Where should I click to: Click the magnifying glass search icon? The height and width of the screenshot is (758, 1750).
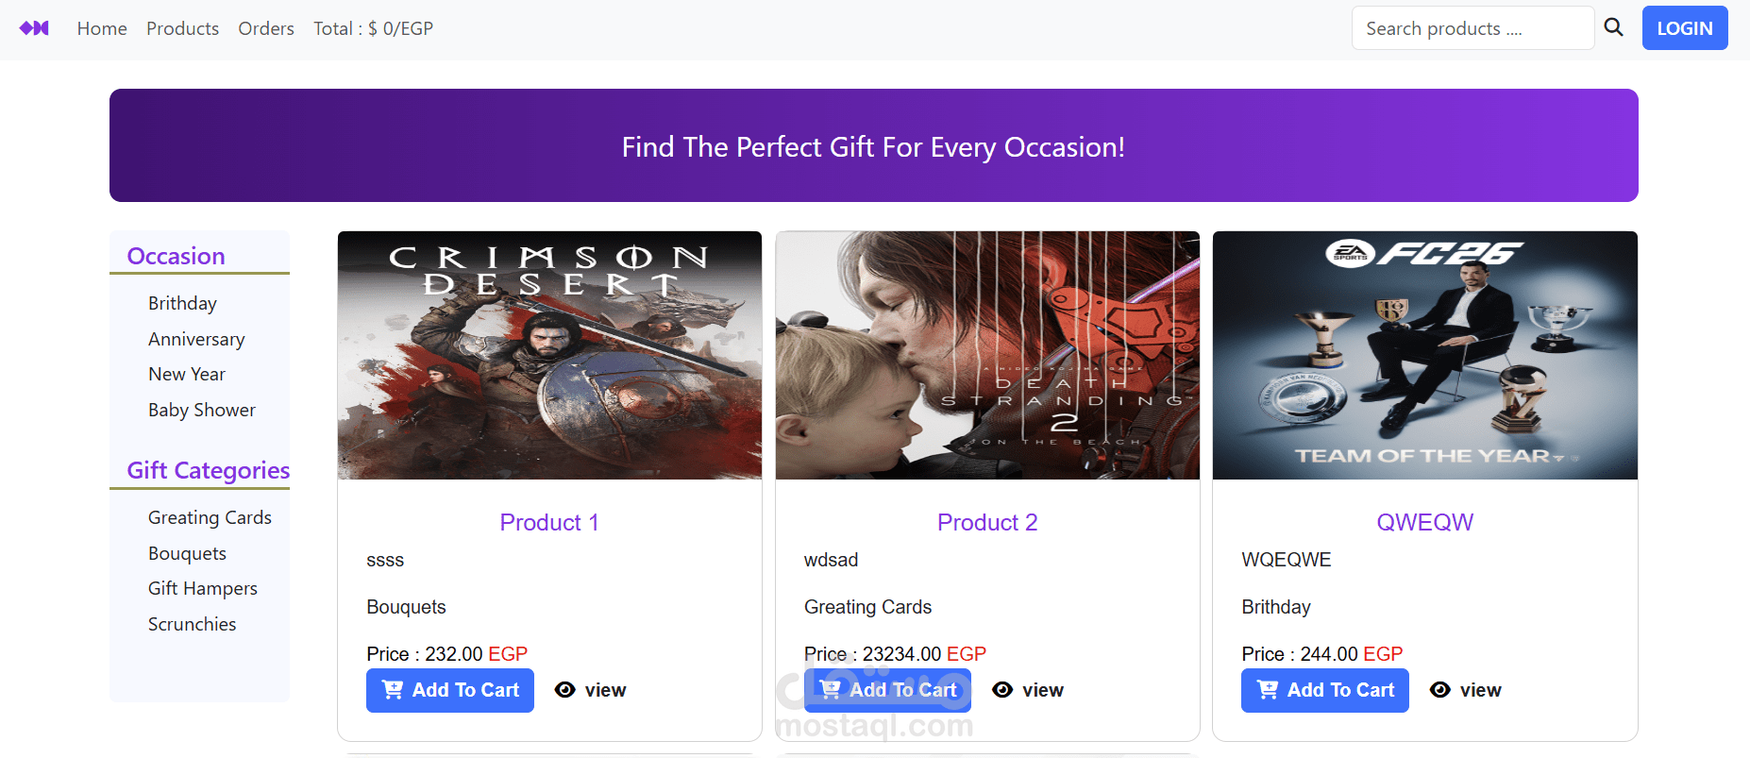pyautogui.click(x=1614, y=27)
